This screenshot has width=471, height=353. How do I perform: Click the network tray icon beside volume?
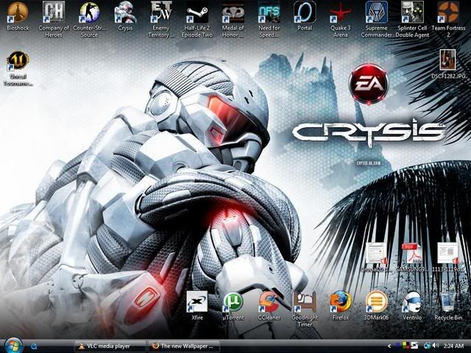coord(427,346)
